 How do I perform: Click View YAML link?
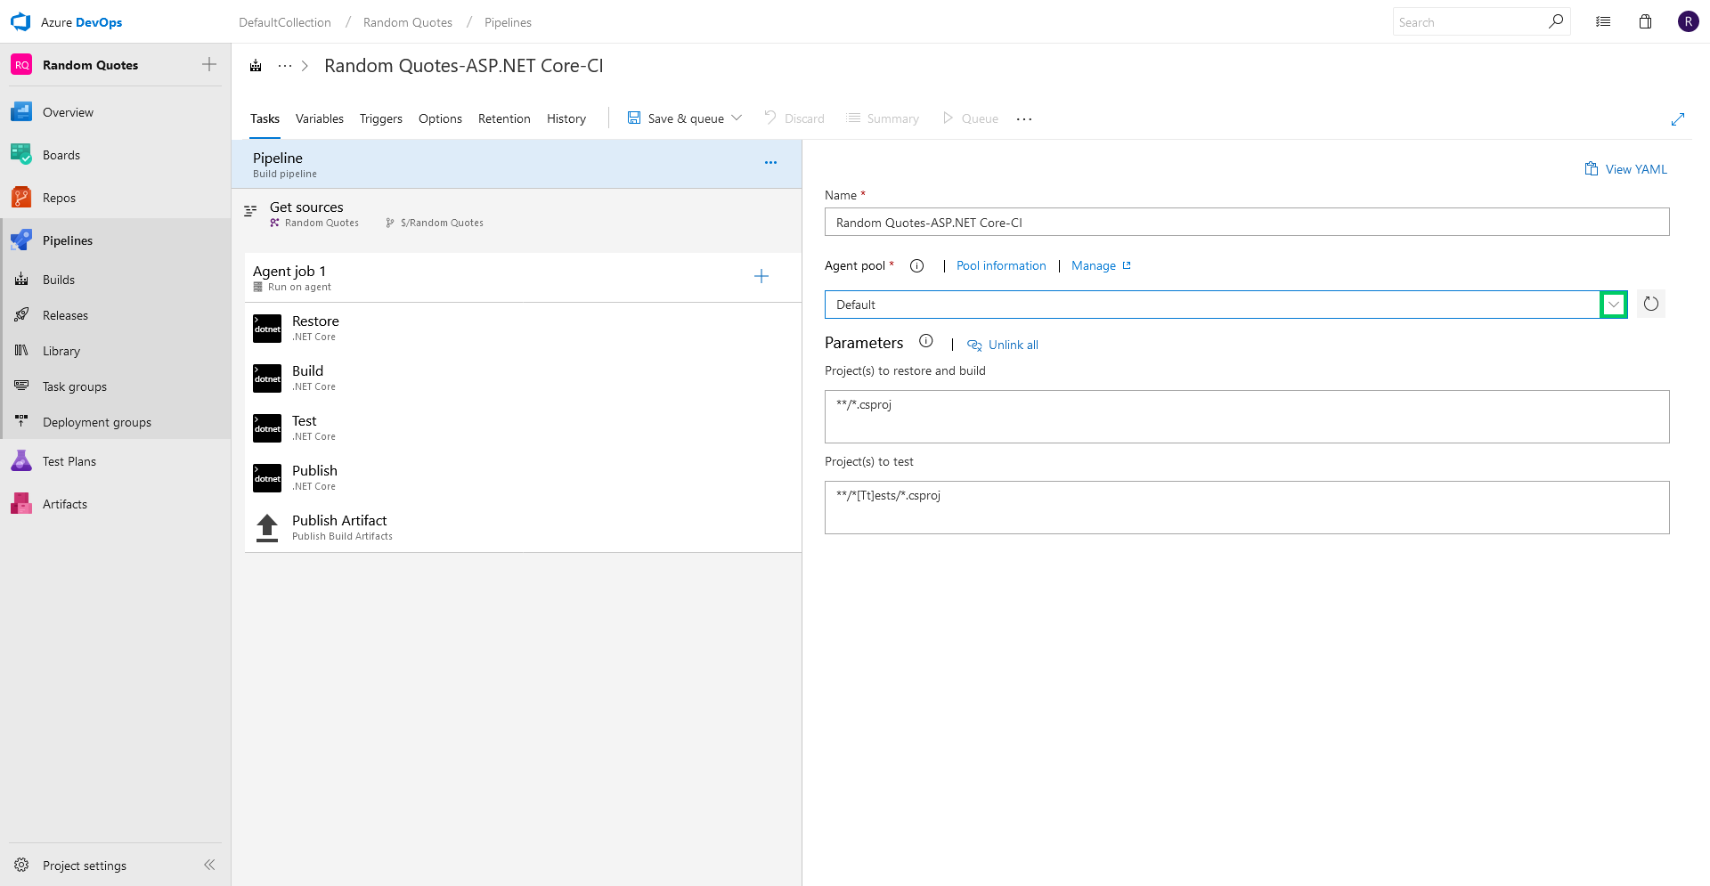(x=1625, y=169)
